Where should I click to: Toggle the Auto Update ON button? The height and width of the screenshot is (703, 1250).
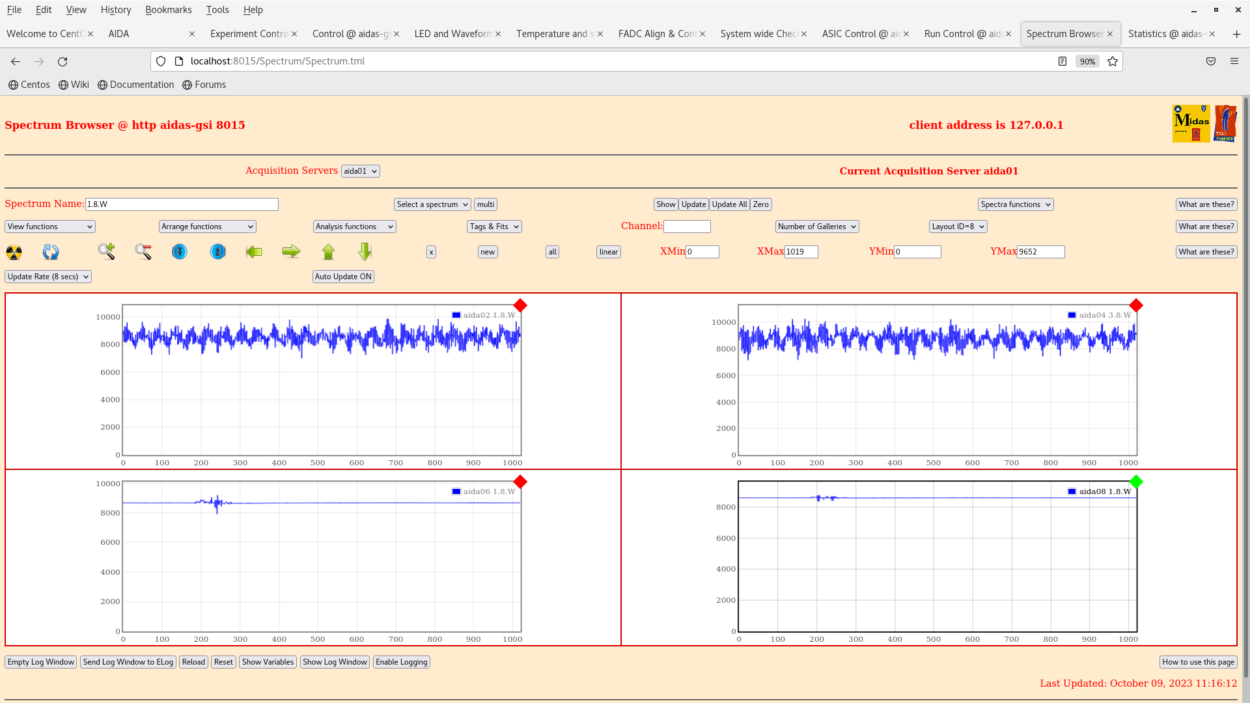point(343,277)
